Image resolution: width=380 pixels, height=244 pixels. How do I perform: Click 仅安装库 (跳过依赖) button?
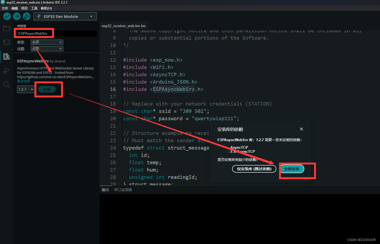[254, 169]
